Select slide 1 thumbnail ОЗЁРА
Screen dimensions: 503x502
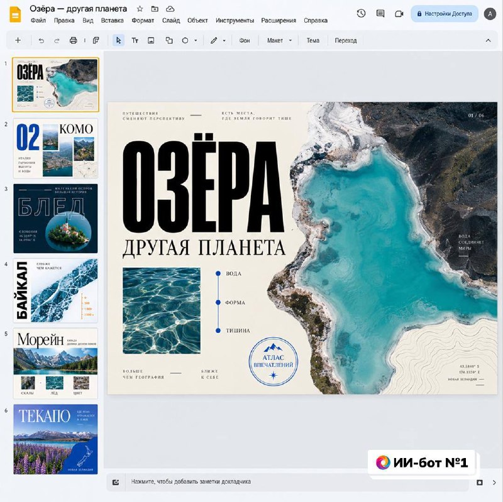pyautogui.click(x=55, y=85)
